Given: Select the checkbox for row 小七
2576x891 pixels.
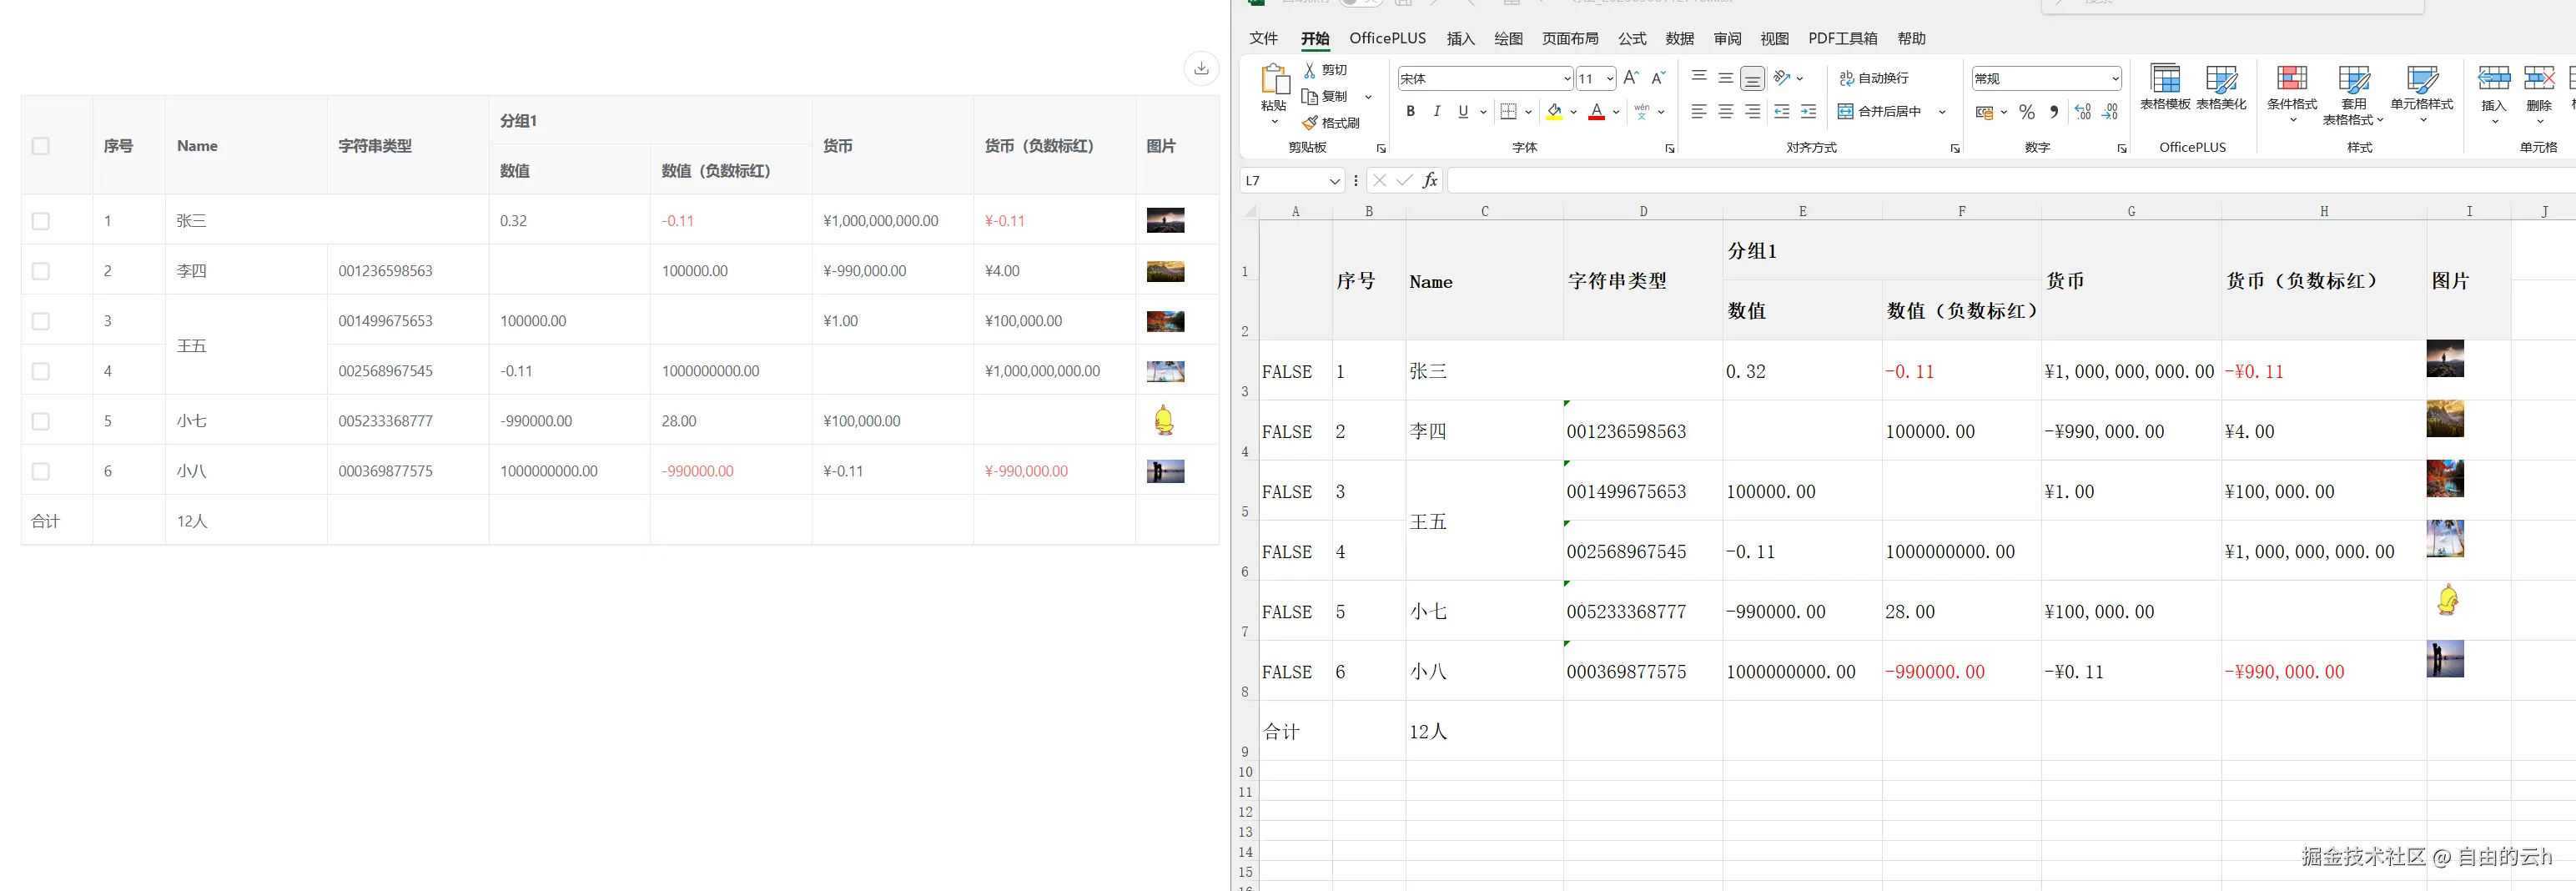Looking at the screenshot, I should (40, 421).
